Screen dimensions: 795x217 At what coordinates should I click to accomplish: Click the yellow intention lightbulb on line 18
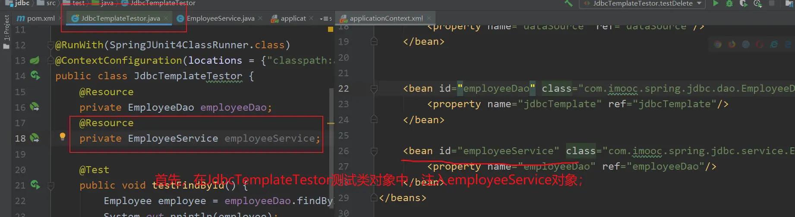(63, 137)
